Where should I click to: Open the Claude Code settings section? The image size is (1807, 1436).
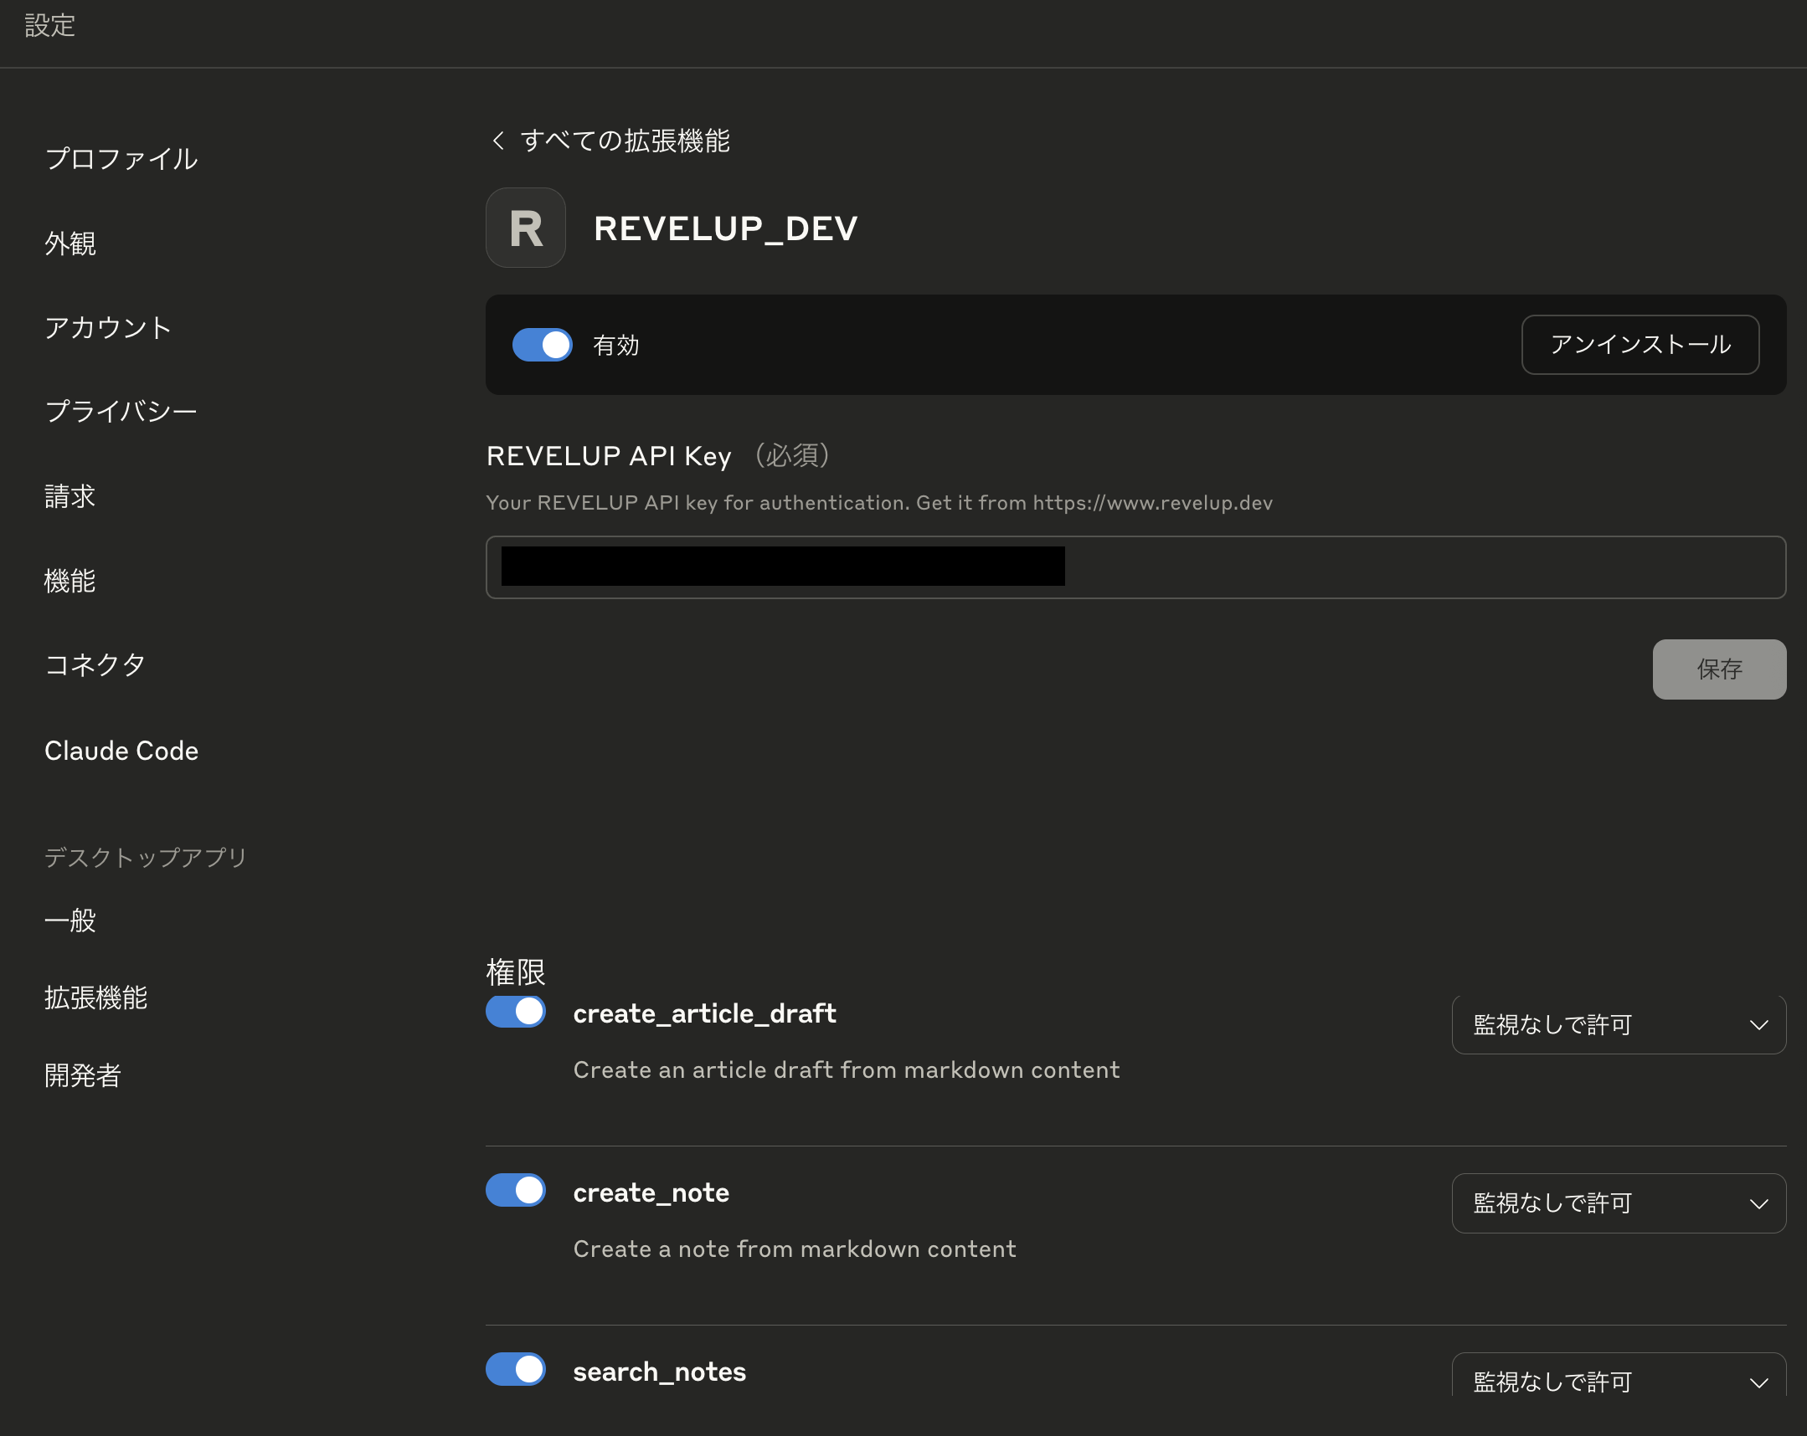pos(121,751)
